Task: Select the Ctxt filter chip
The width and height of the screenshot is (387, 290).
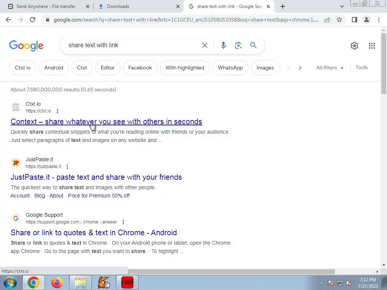Action: click(x=82, y=68)
